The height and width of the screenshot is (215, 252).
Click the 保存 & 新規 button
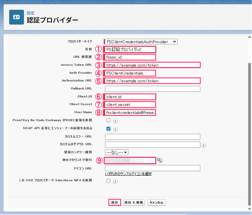click(x=134, y=203)
